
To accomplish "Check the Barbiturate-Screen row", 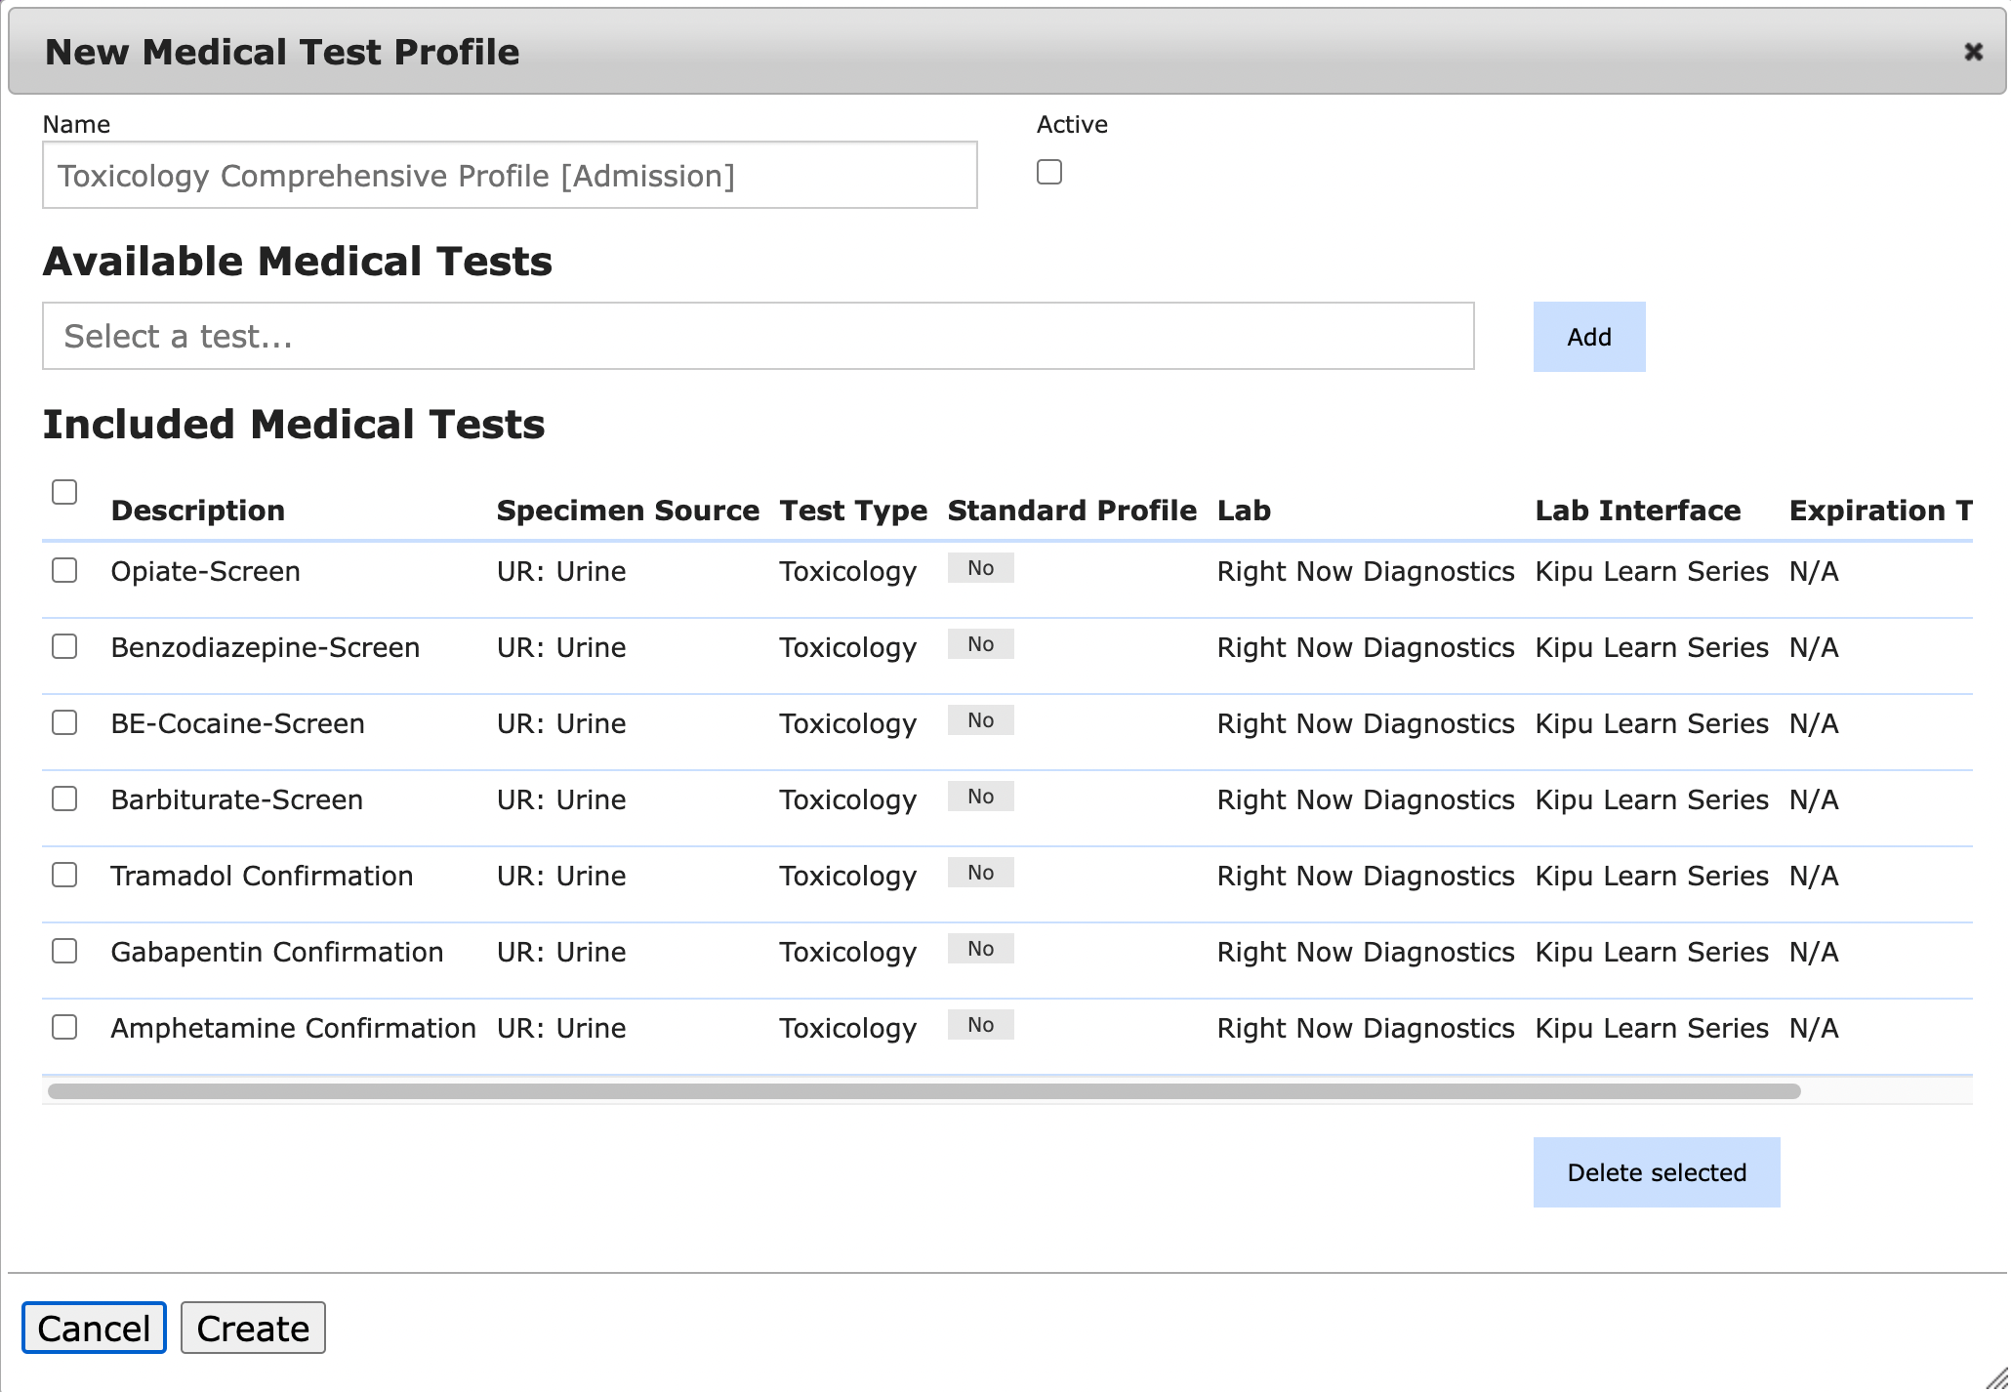I will [x=64, y=798].
